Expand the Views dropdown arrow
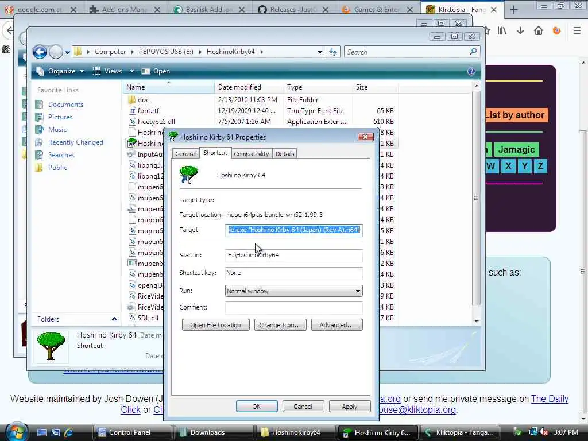Viewport: 588px width, 441px height. point(131,71)
